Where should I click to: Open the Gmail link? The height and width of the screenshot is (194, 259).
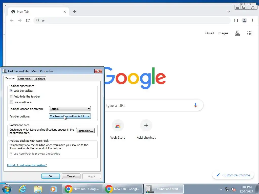(209, 33)
